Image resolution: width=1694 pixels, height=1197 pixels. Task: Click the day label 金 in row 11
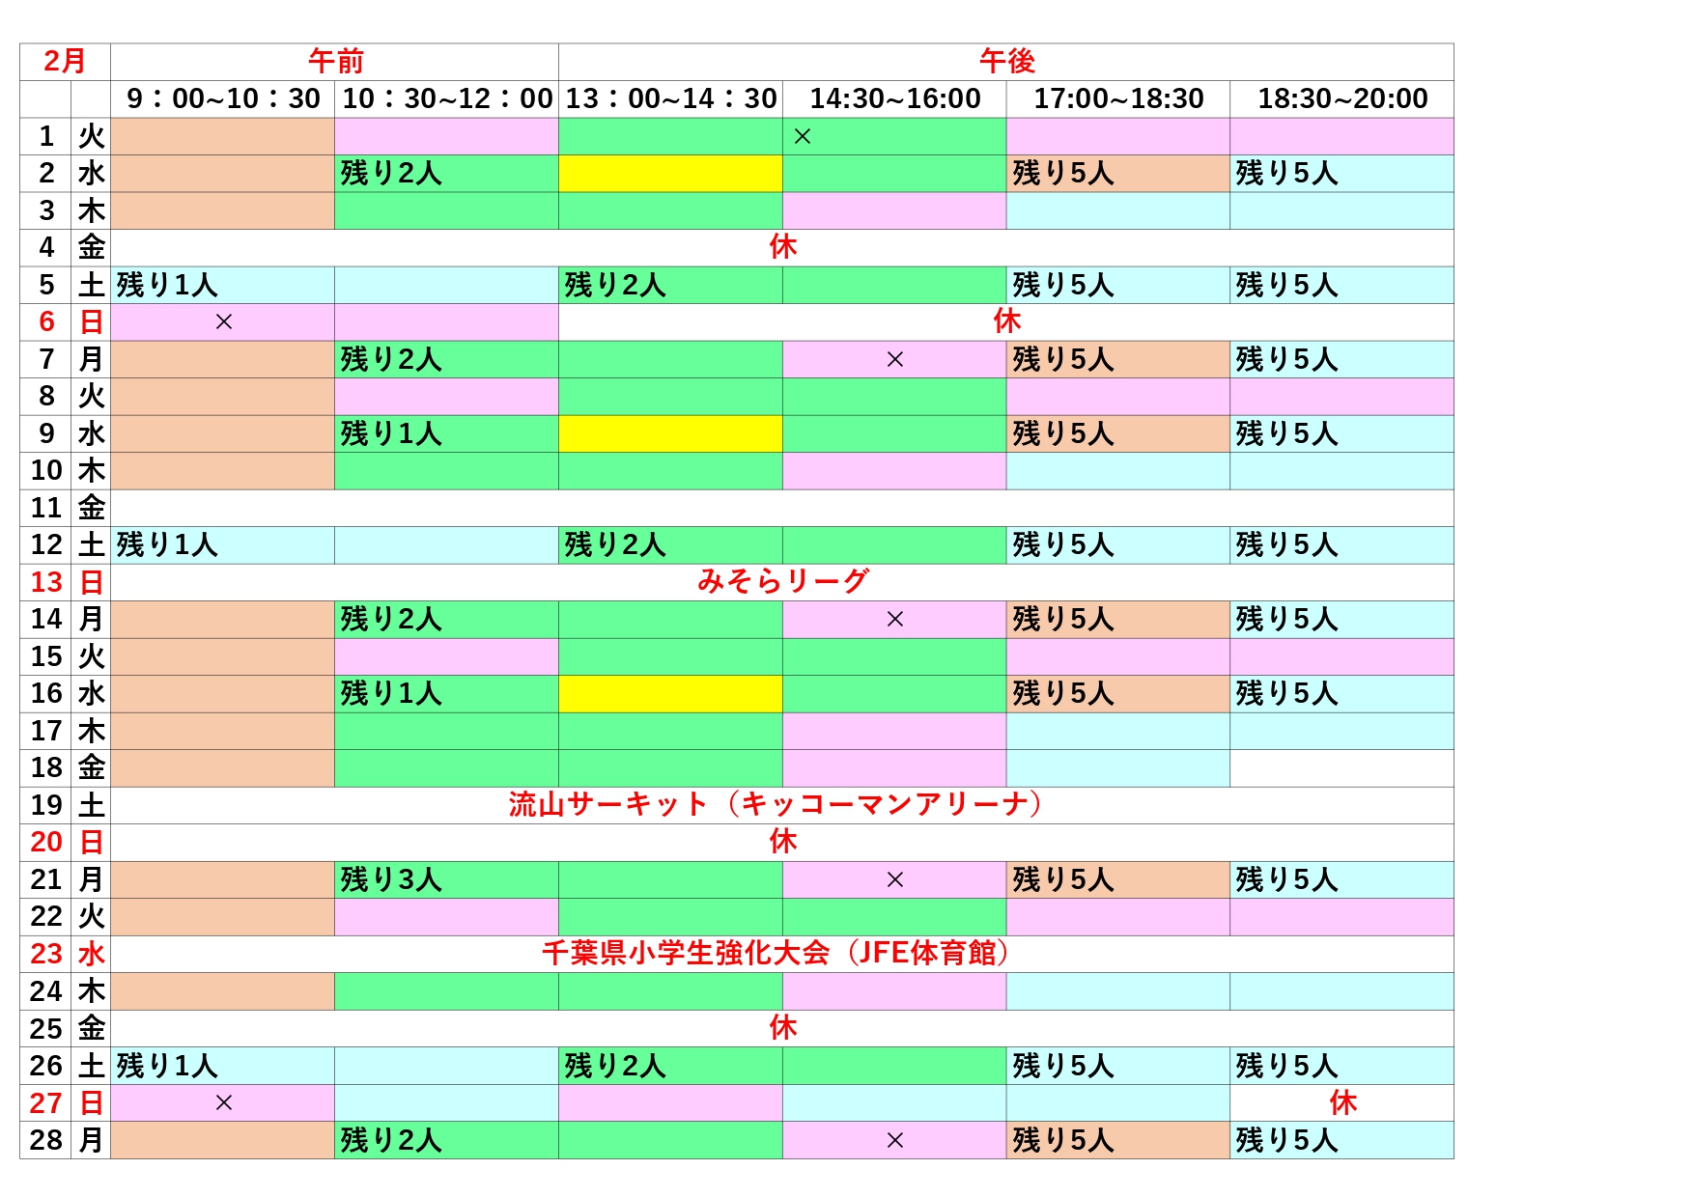(91, 508)
